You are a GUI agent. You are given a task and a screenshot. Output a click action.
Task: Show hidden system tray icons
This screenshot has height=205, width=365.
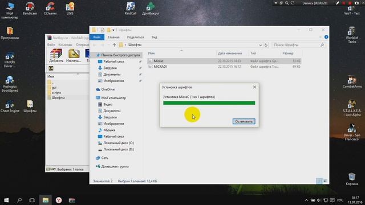[x=306, y=200]
